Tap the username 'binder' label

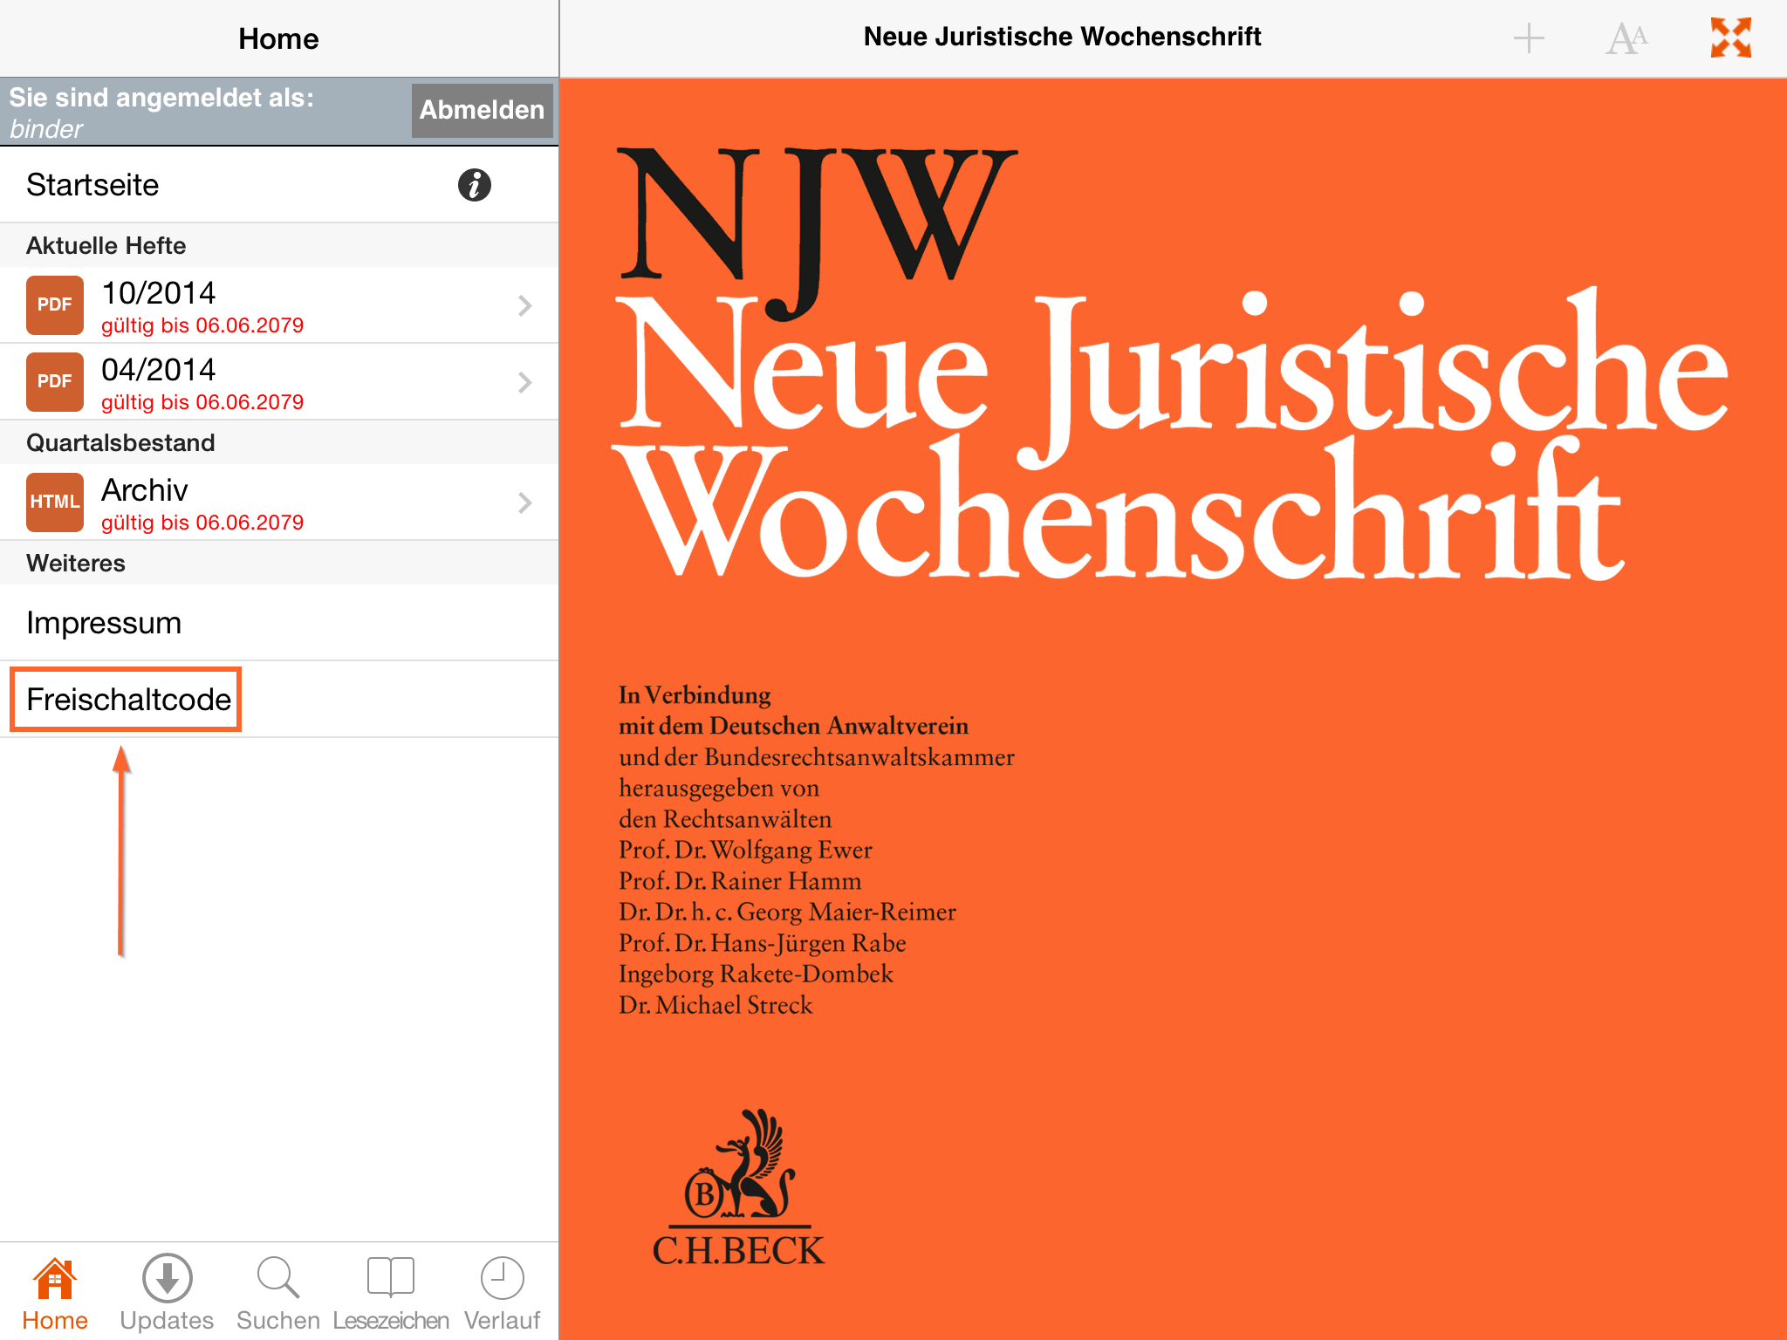click(x=46, y=129)
